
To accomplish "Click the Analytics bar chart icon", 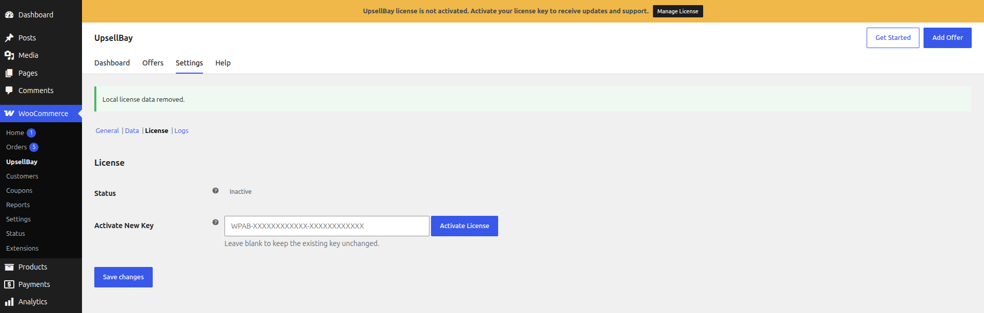I will click(x=9, y=302).
